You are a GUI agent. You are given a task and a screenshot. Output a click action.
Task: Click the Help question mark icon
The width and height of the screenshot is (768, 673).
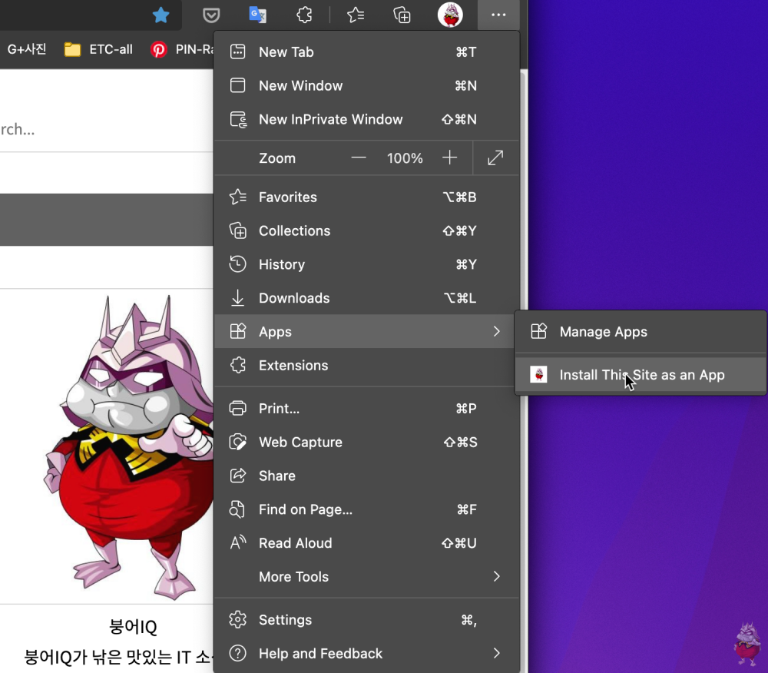tap(237, 653)
